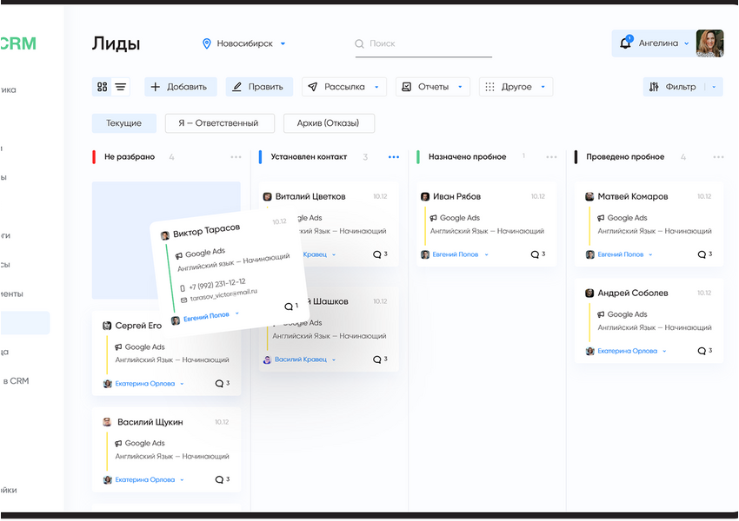The image size is (739, 521).
Task: Click the notification bell with badge
Action: (626, 41)
